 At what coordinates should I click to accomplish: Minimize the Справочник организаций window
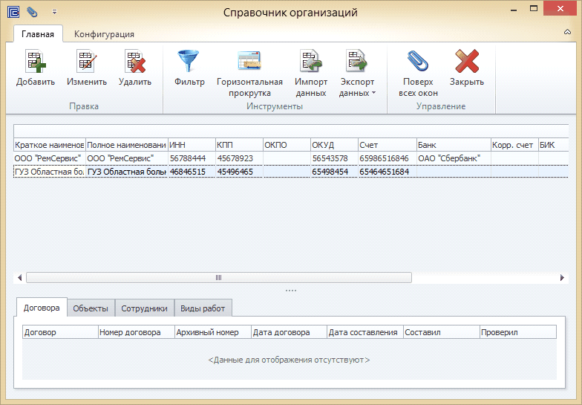514,9
